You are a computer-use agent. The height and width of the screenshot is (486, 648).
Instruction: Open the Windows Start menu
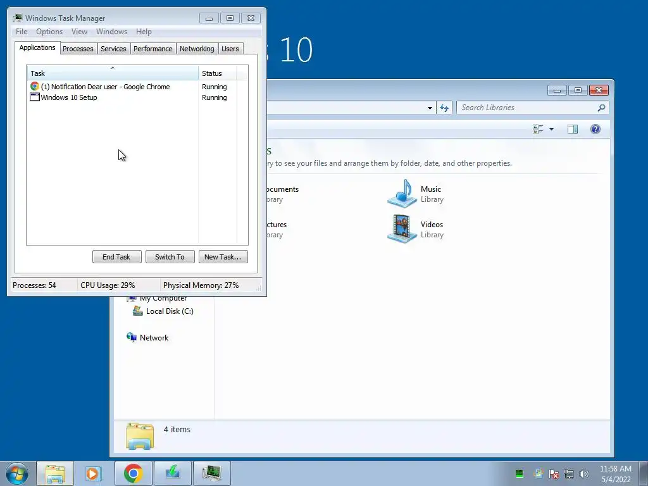click(x=16, y=473)
